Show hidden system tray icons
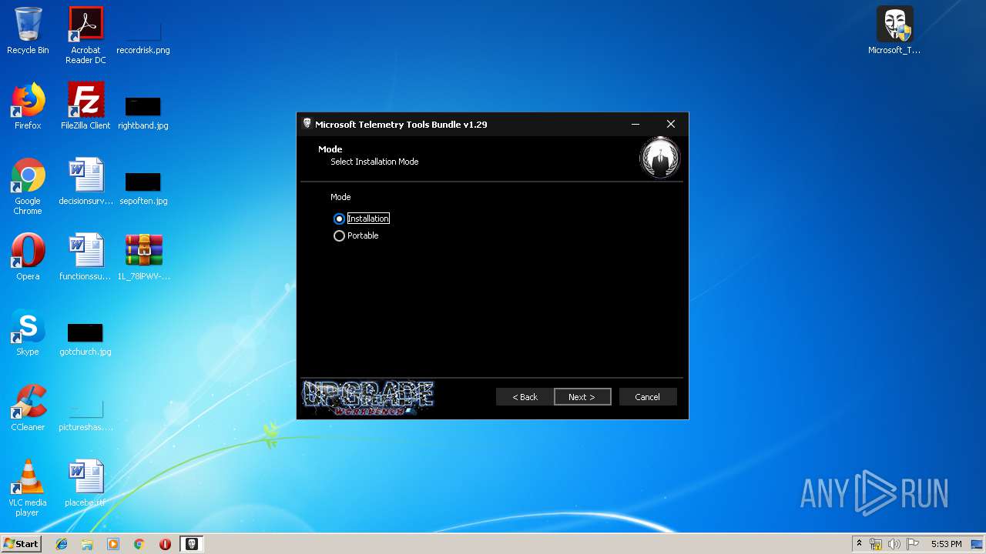 coord(859,544)
